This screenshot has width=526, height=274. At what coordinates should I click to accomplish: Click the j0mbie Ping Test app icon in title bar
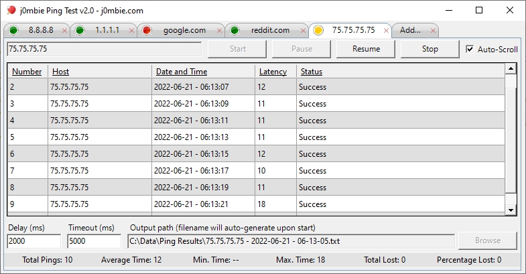[x=11, y=11]
